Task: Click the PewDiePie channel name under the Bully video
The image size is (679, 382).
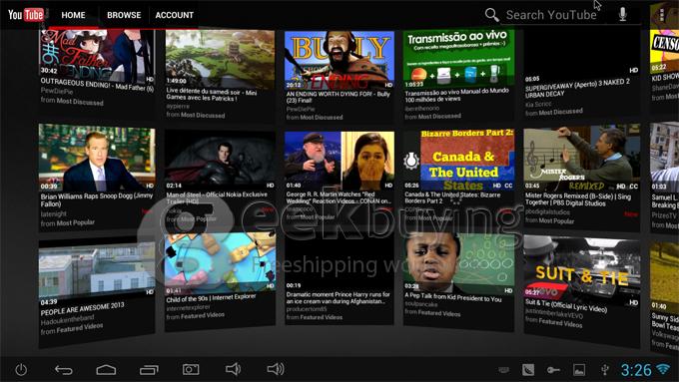Action: click(x=301, y=110)
